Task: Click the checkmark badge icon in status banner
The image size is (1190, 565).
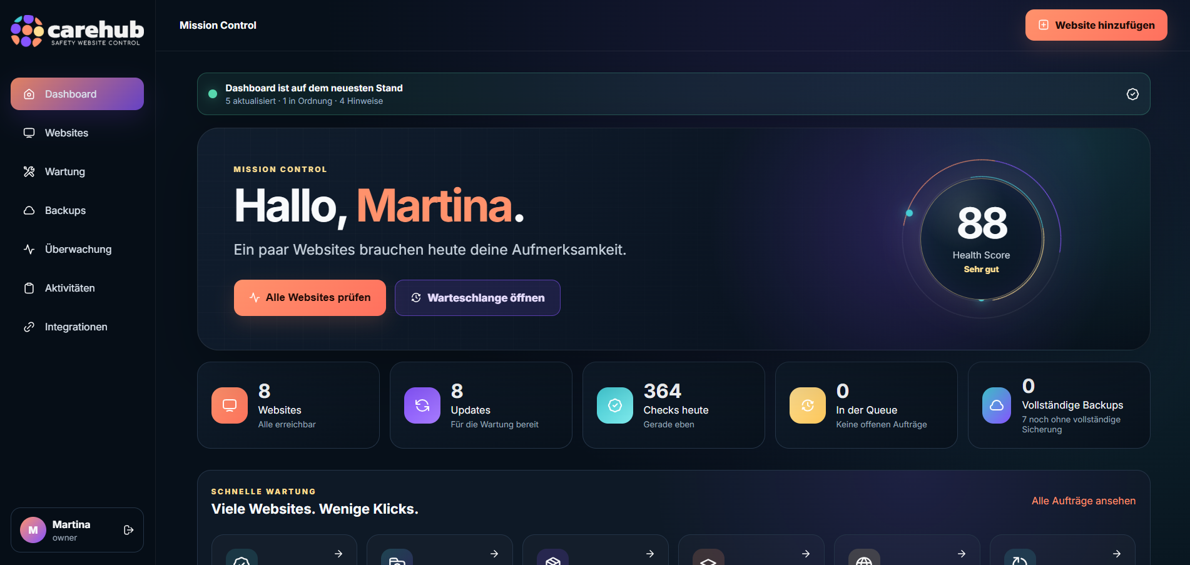Action: pyautogui.click(x=1132, y=94)
